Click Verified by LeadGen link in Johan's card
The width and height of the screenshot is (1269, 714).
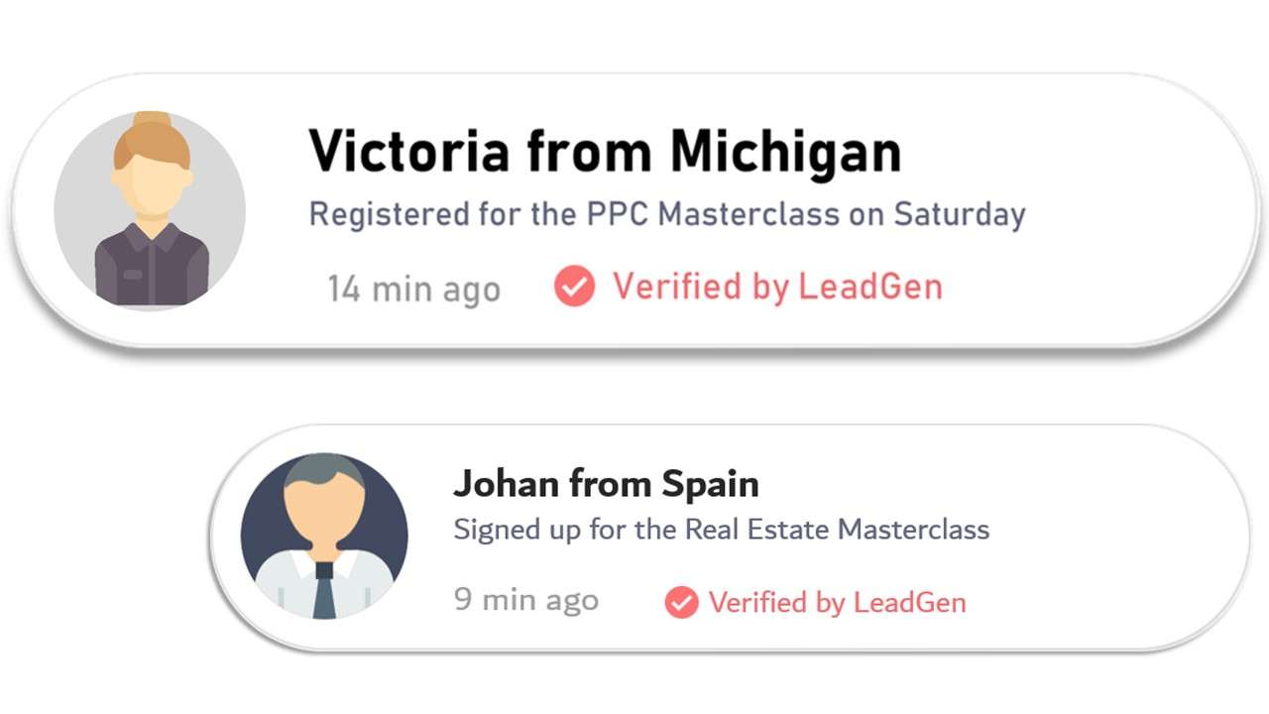837,602
